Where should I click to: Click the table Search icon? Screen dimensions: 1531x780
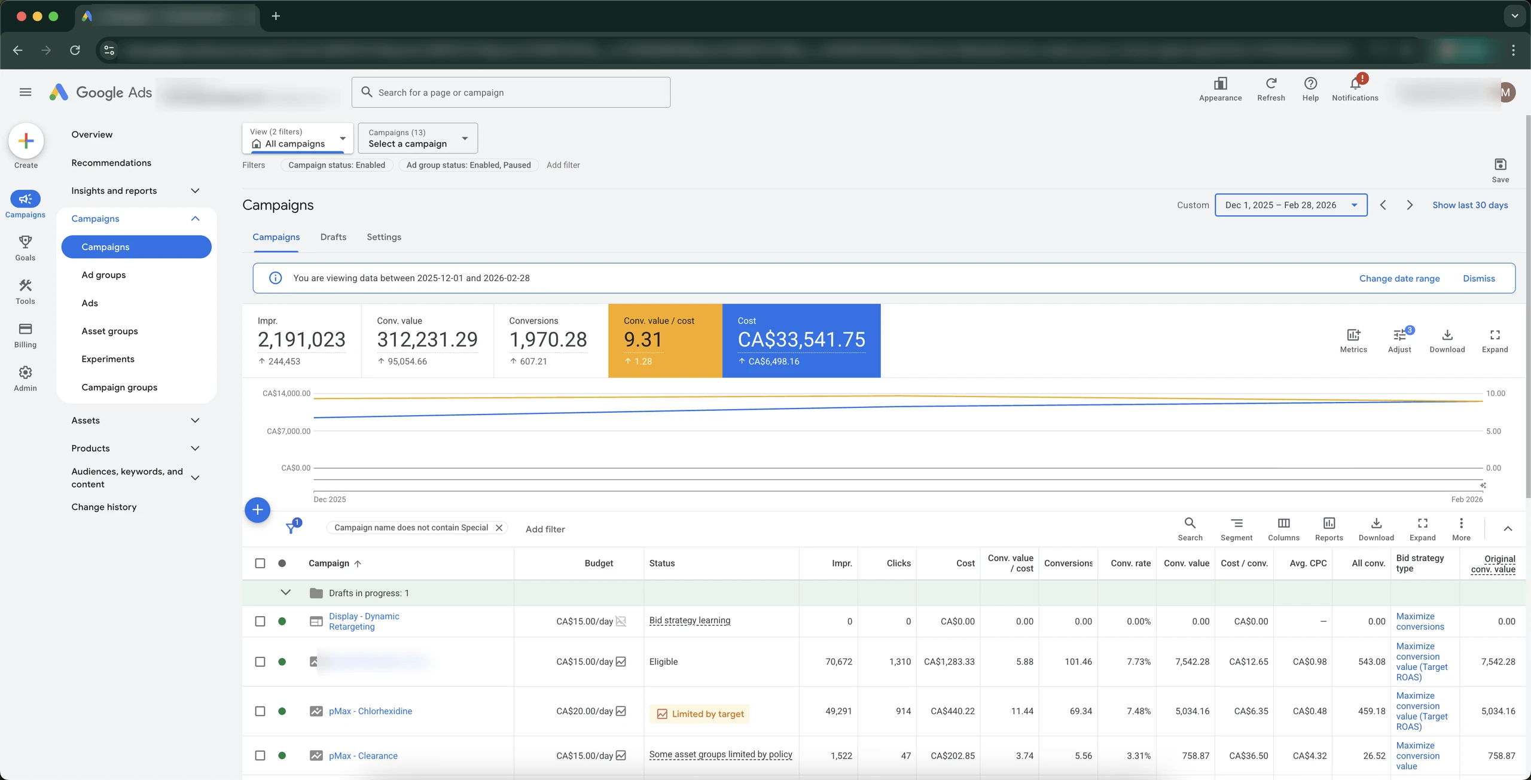pos(1190,529)
